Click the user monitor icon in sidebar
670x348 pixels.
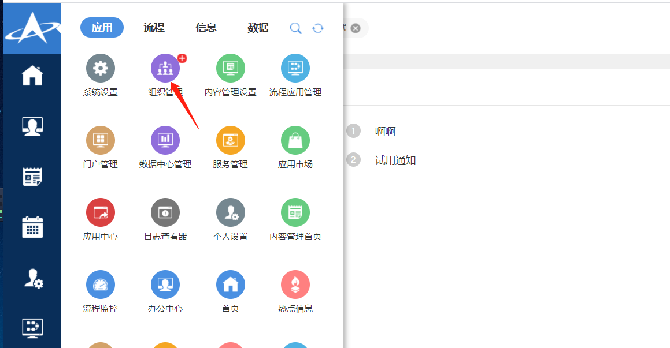(x=32, y=126)
